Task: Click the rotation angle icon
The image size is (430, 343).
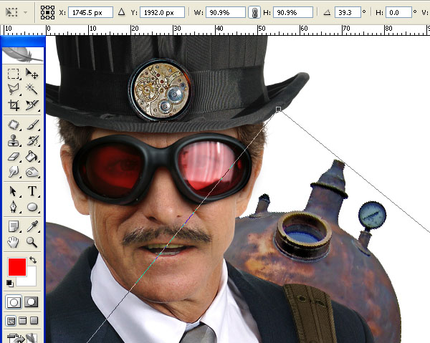Action: (327, 12)
